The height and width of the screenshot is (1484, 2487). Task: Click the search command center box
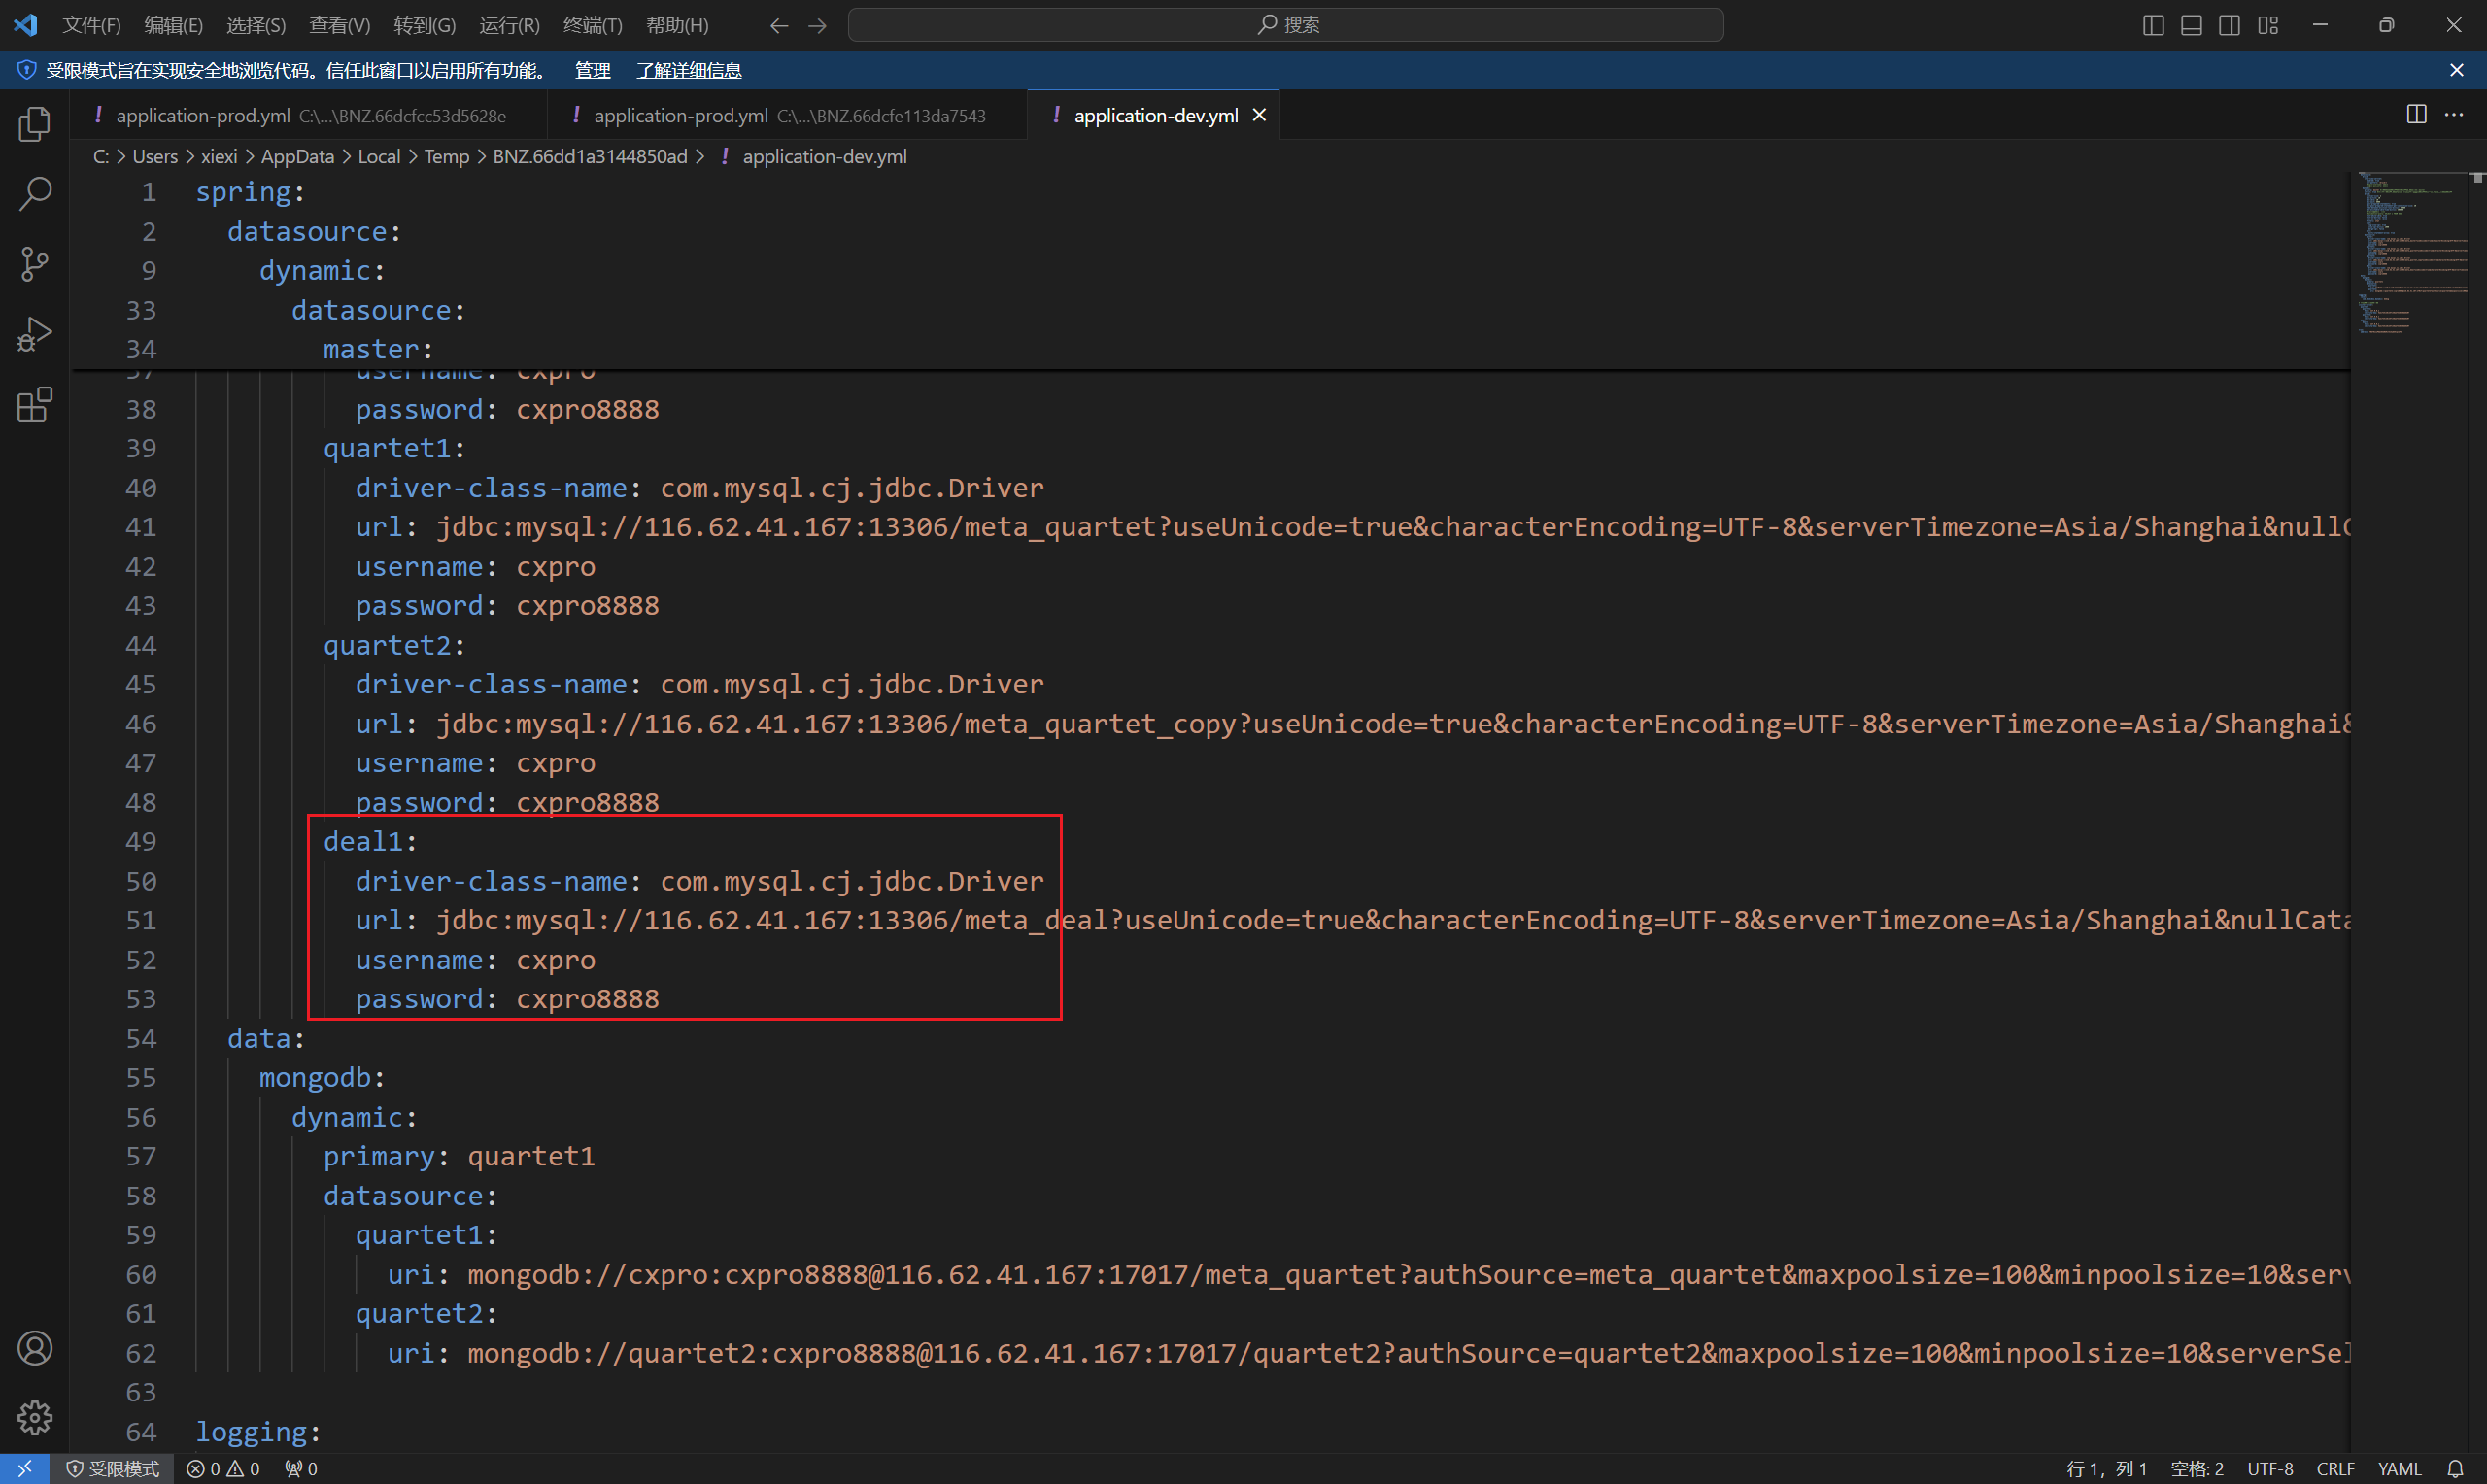1286,25
